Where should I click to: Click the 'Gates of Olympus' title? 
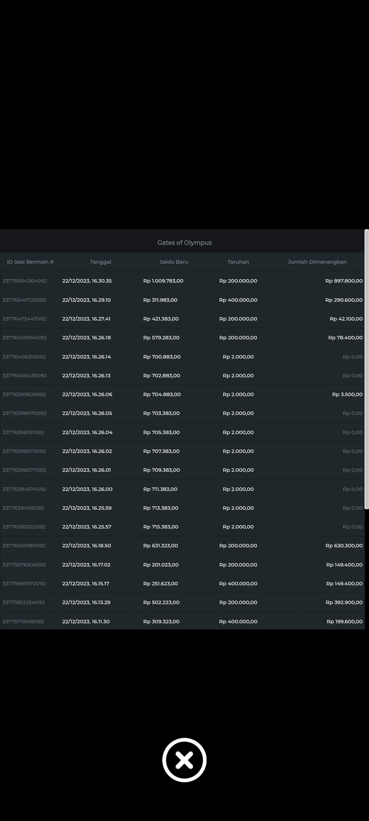click(x=184, y=243)
